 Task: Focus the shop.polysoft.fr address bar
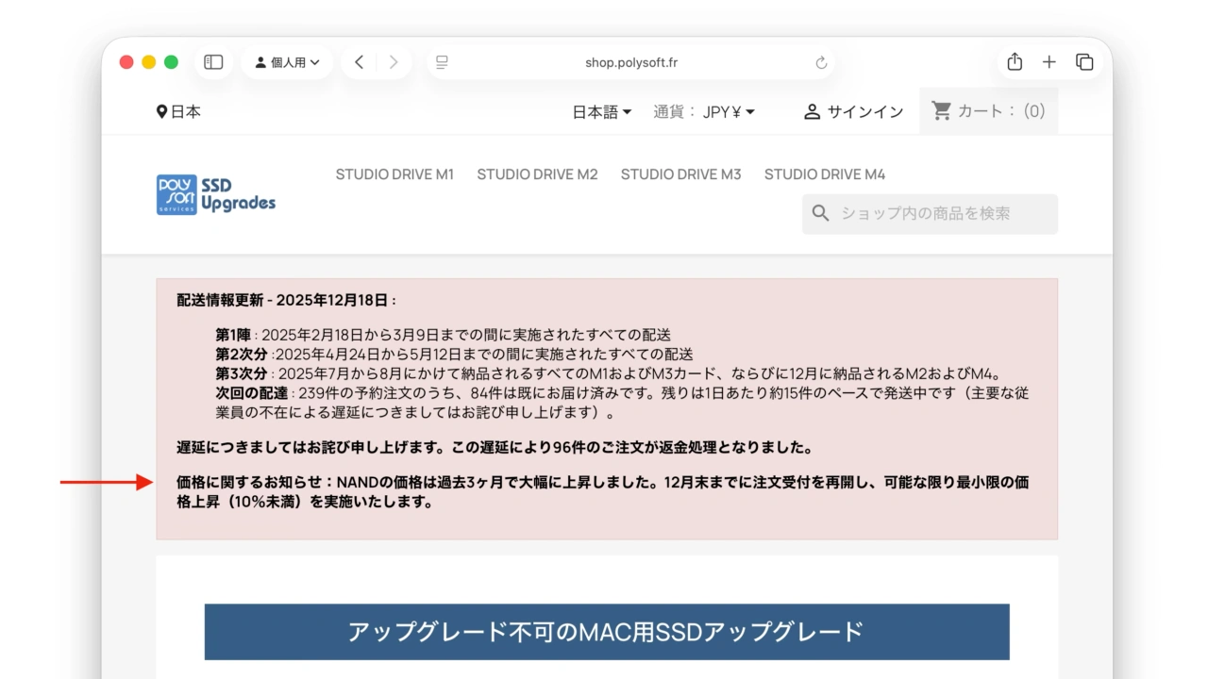pos(630,63)
